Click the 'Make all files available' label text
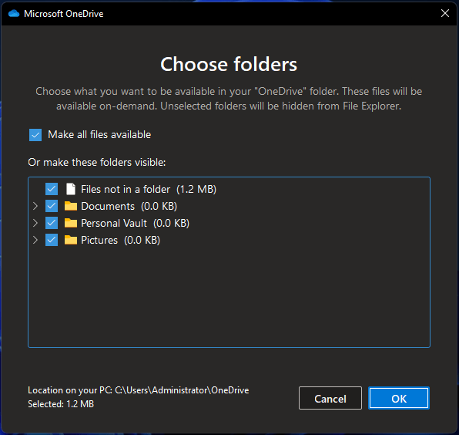 click(99, 134)
